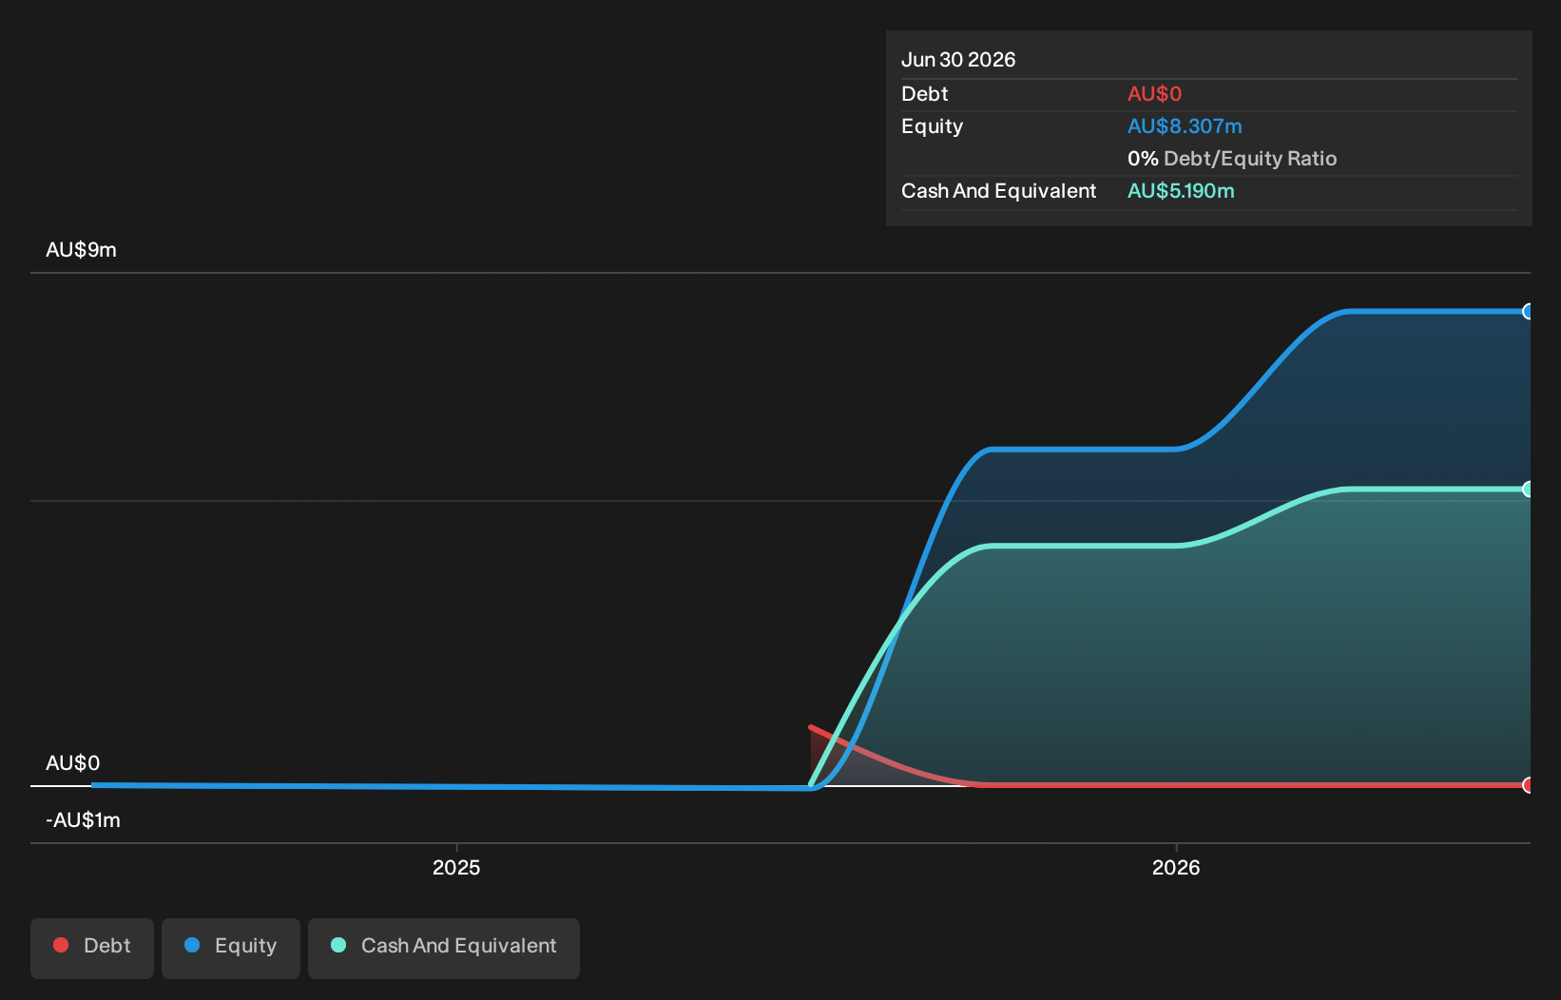1561x1000 pixels.
Task: Click the AU$9m y-axis label
Action: (81, 250)
